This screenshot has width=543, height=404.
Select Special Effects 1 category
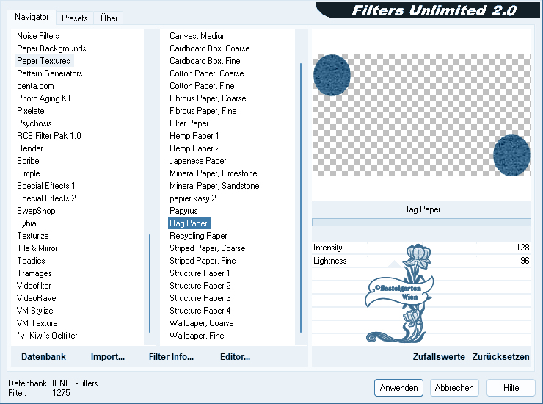(46, 186)
